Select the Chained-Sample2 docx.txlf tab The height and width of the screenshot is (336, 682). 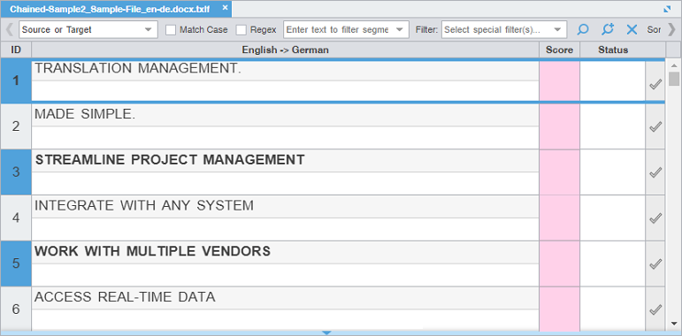click(110, 9)
